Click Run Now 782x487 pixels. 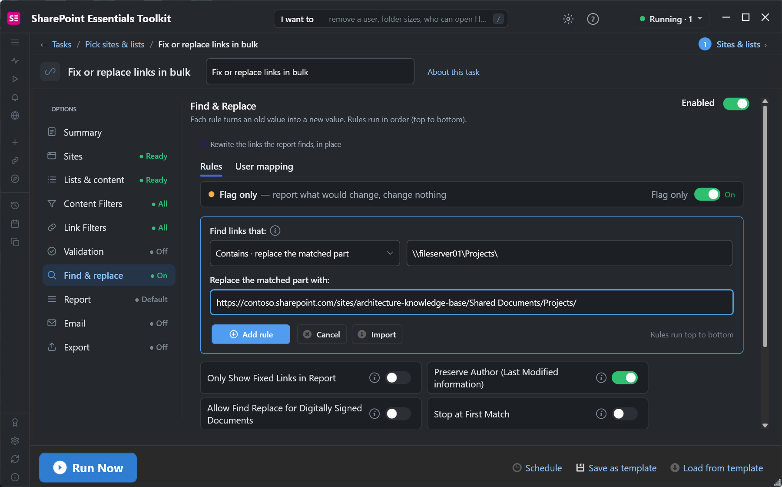tap(88, 467)
